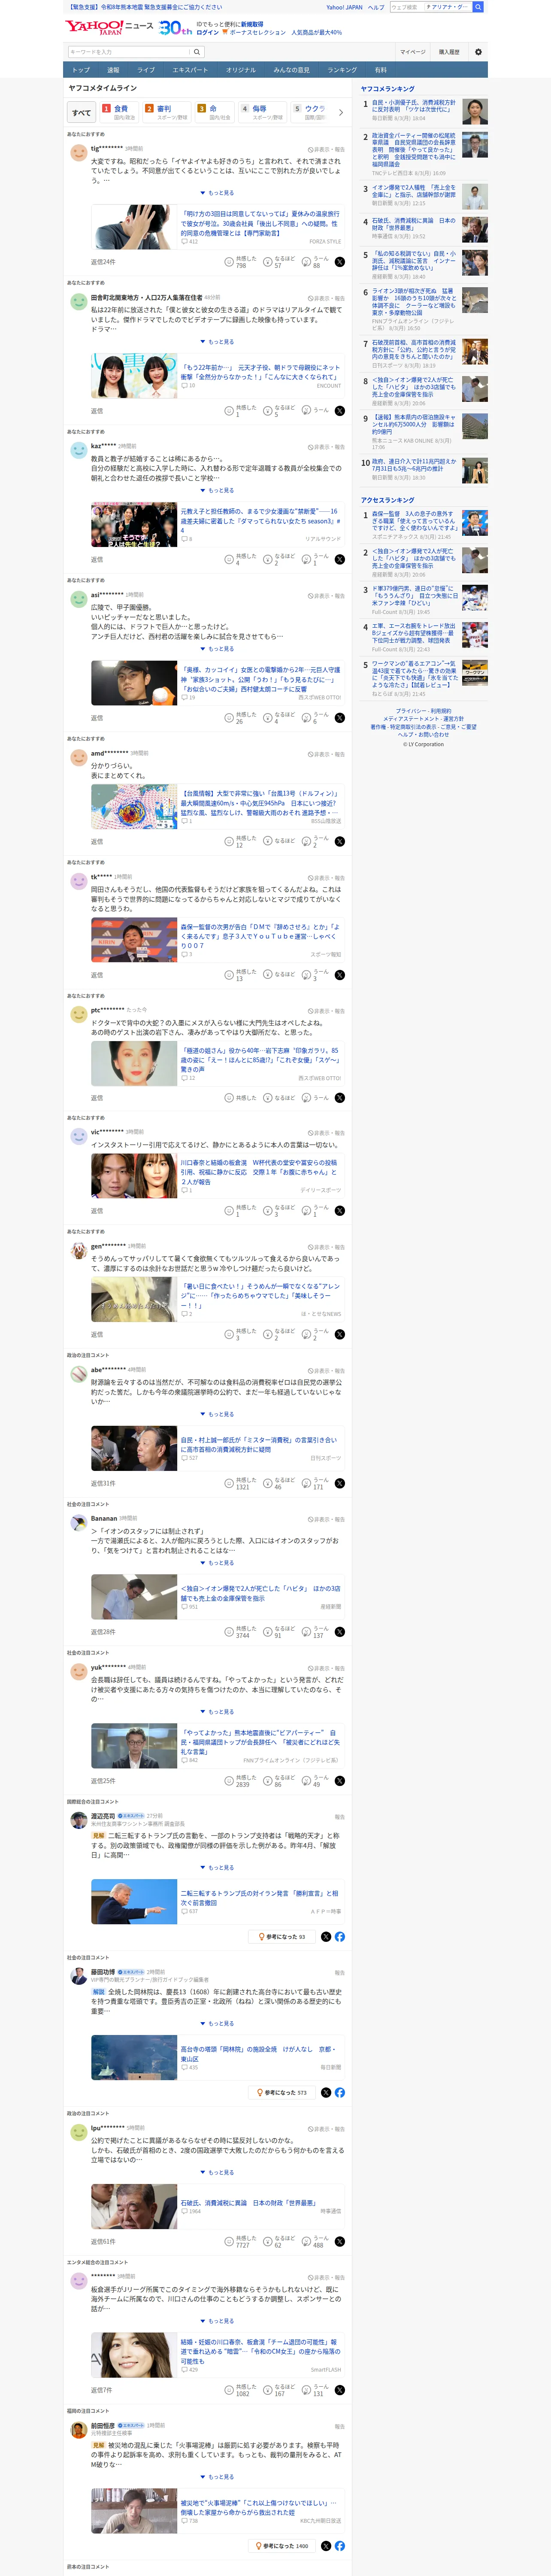This screenshot has height=2576, width=551.
Task: Share 渡辺亮司's comment on Facebook
Action: coord(340,1937)
